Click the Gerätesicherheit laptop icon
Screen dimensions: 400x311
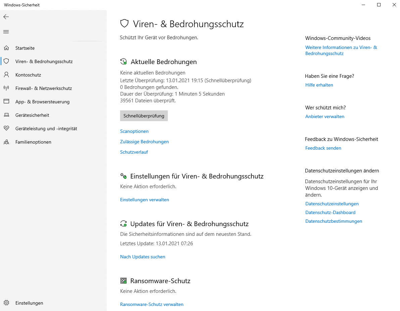[6, 115]
